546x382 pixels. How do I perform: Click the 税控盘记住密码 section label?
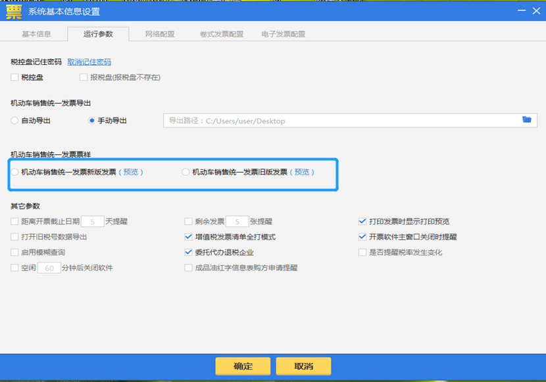pyautogui.click(x=36, y=62)
